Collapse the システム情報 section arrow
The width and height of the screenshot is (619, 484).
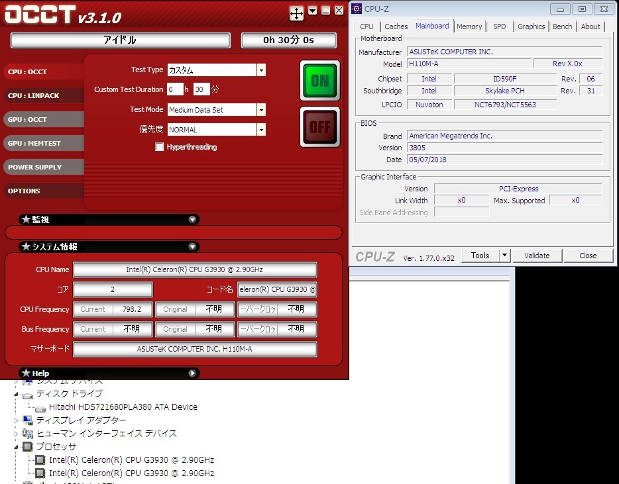192,246
